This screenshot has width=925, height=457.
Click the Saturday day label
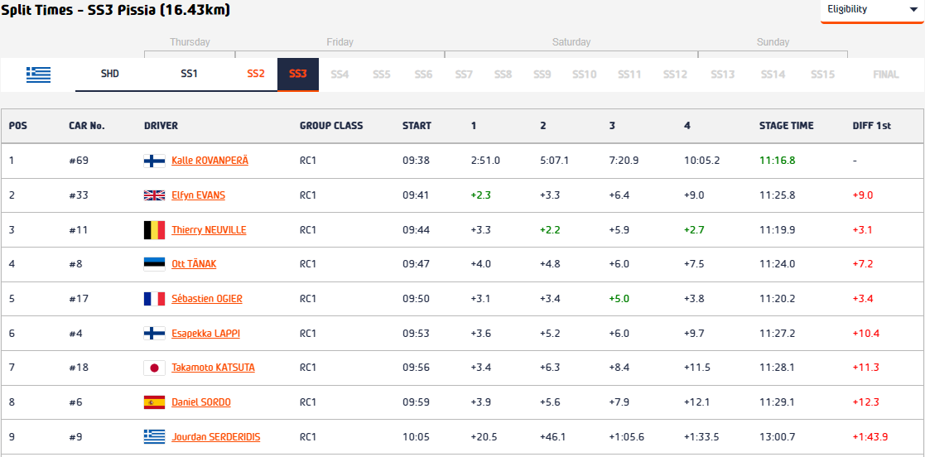coord(571,42)
